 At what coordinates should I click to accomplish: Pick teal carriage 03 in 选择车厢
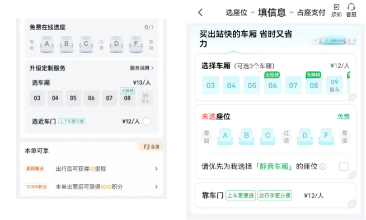pyautogui.click(x=210, y=85)
